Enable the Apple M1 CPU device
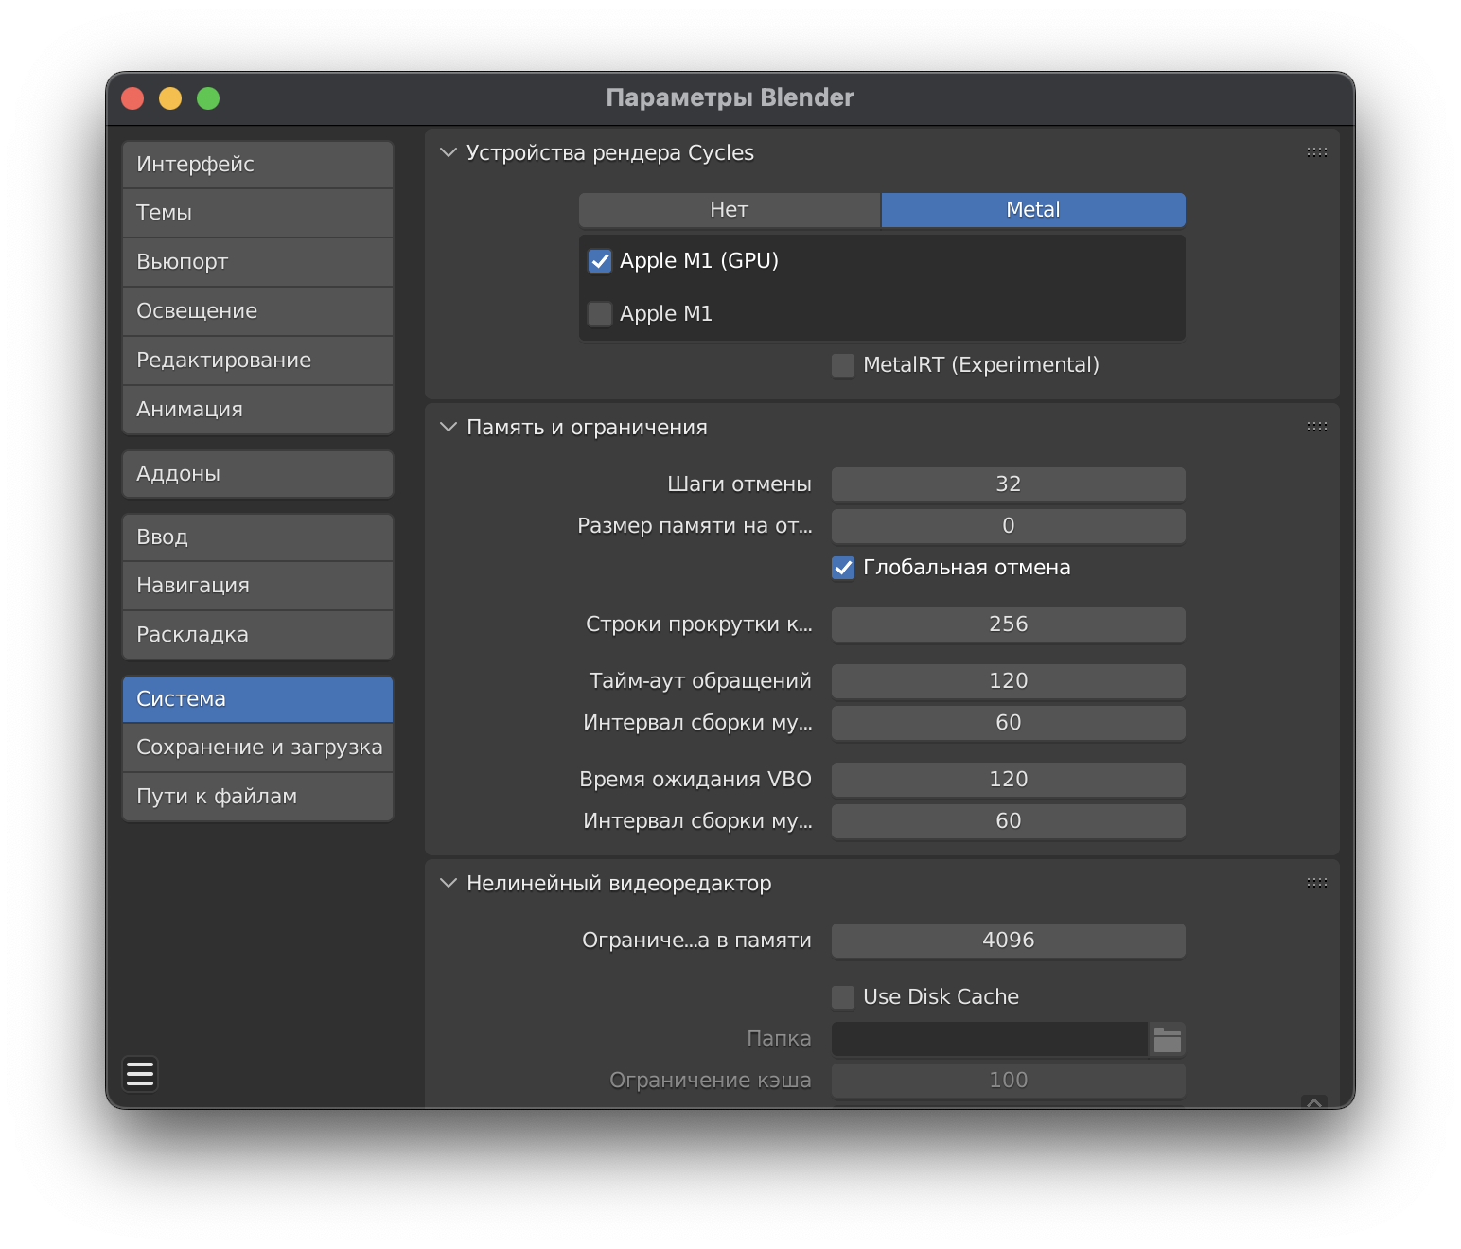This screenshot has height=1249, width=1461. tap(600, 314)
